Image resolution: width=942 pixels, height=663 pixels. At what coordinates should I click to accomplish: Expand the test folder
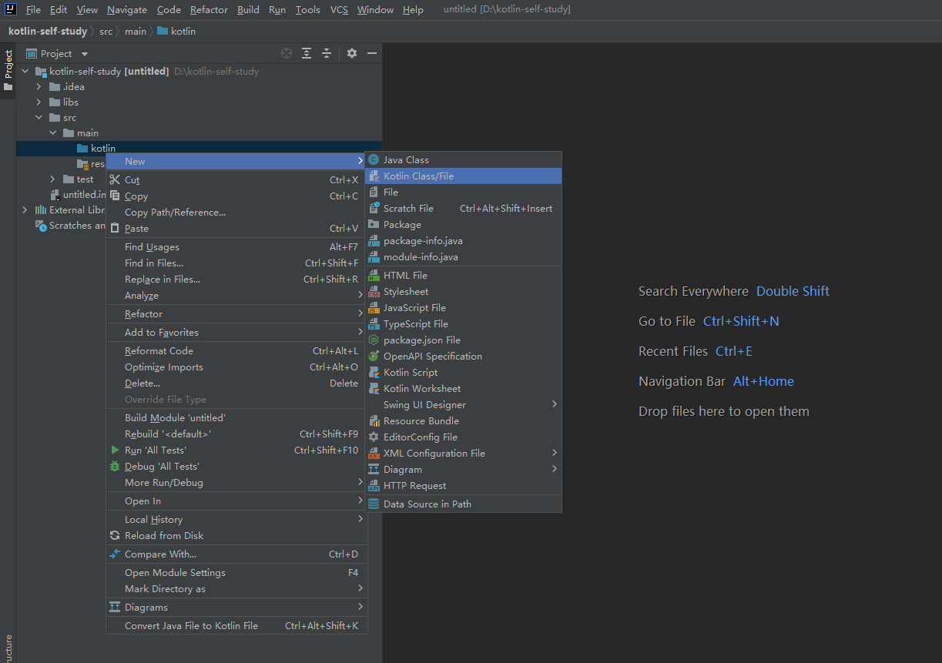coord(52,179)
